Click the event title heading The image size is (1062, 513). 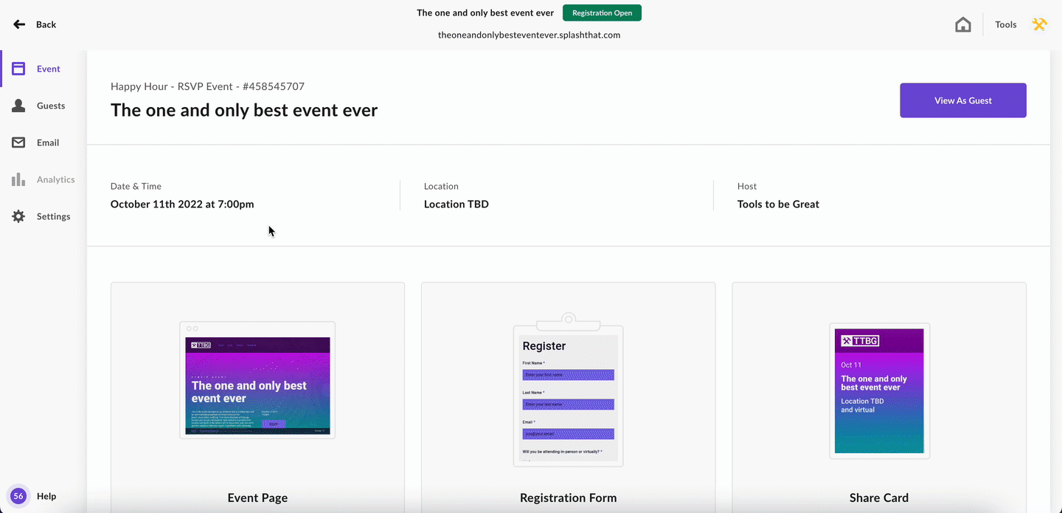[x=244, y=110]
